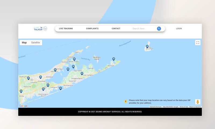Select the Map view type
The width and height of the screenshot is (215, 129).
point(24,42)
